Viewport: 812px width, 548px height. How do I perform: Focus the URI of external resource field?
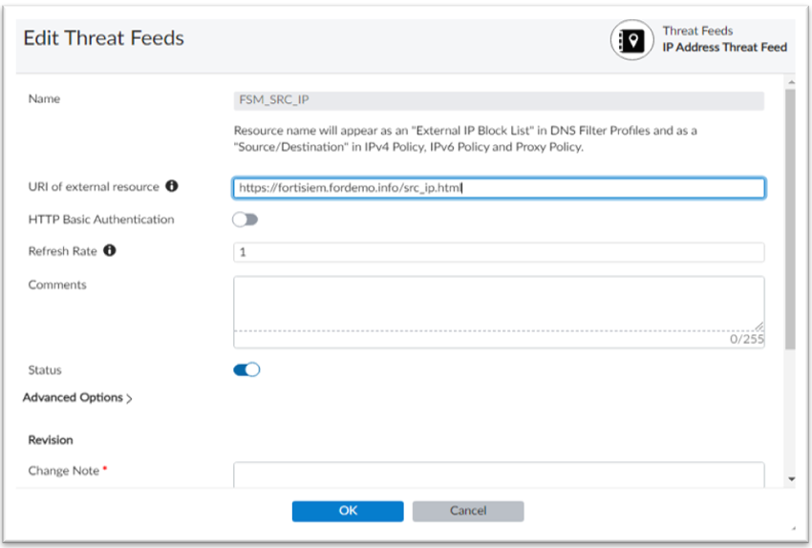(x=499, y=188)
